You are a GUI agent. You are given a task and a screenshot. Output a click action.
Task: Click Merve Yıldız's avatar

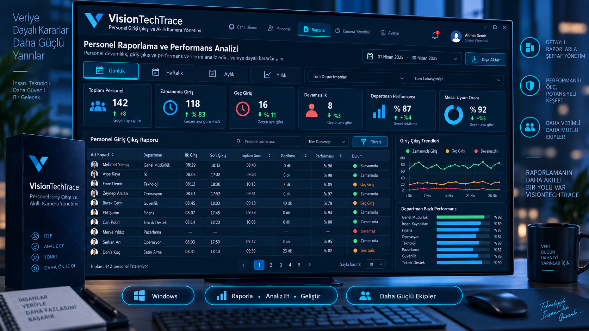pos(94,232)
